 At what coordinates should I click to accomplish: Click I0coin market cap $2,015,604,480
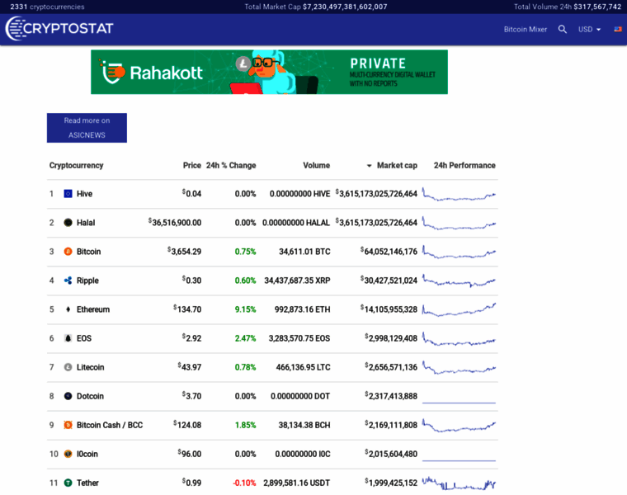(391, 454)
